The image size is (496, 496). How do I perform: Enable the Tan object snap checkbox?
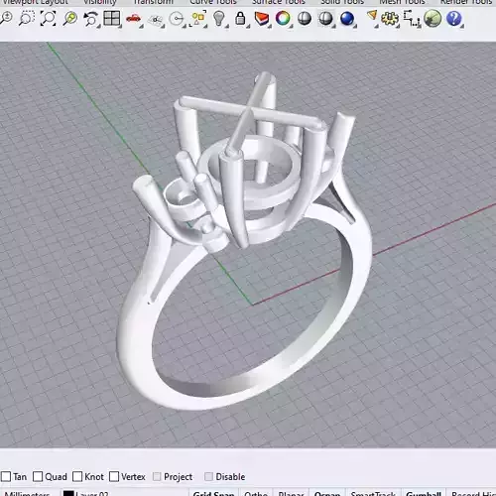click(x=6, y=476)
